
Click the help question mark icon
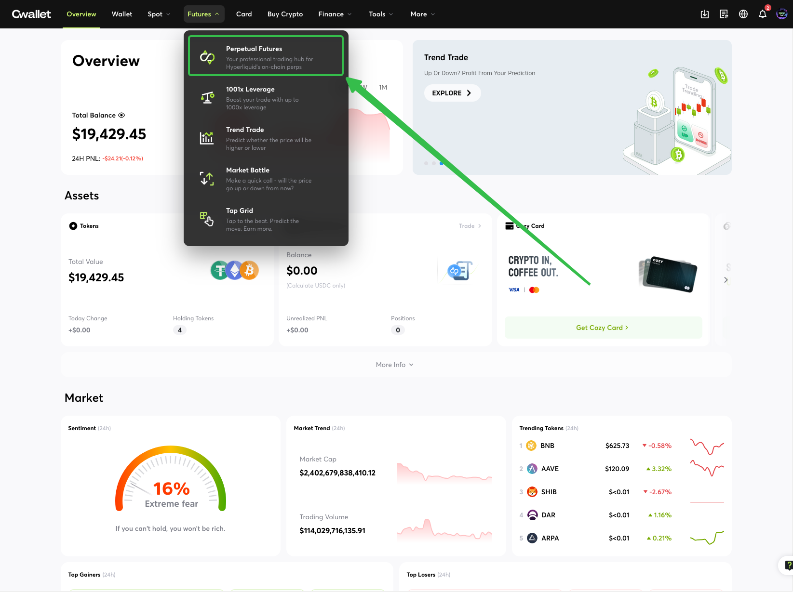click(788, 565)
